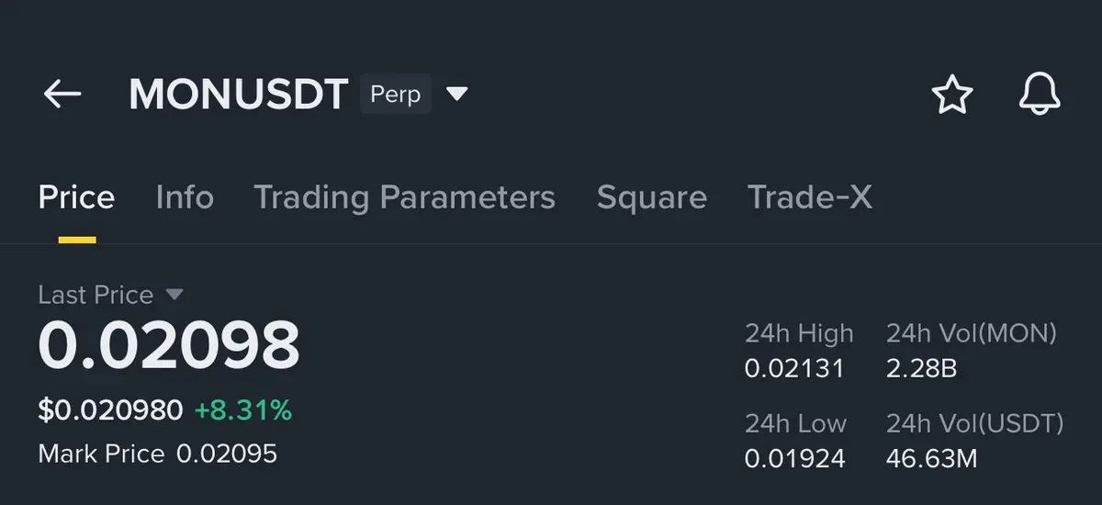Tap the 24h Low value 0.01924

pos(794,458)
